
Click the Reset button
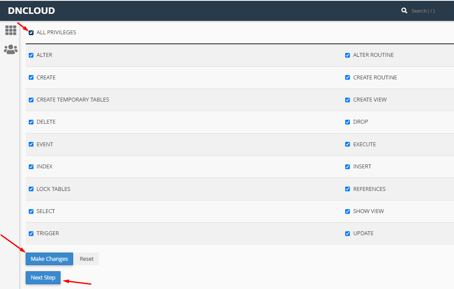86,259
